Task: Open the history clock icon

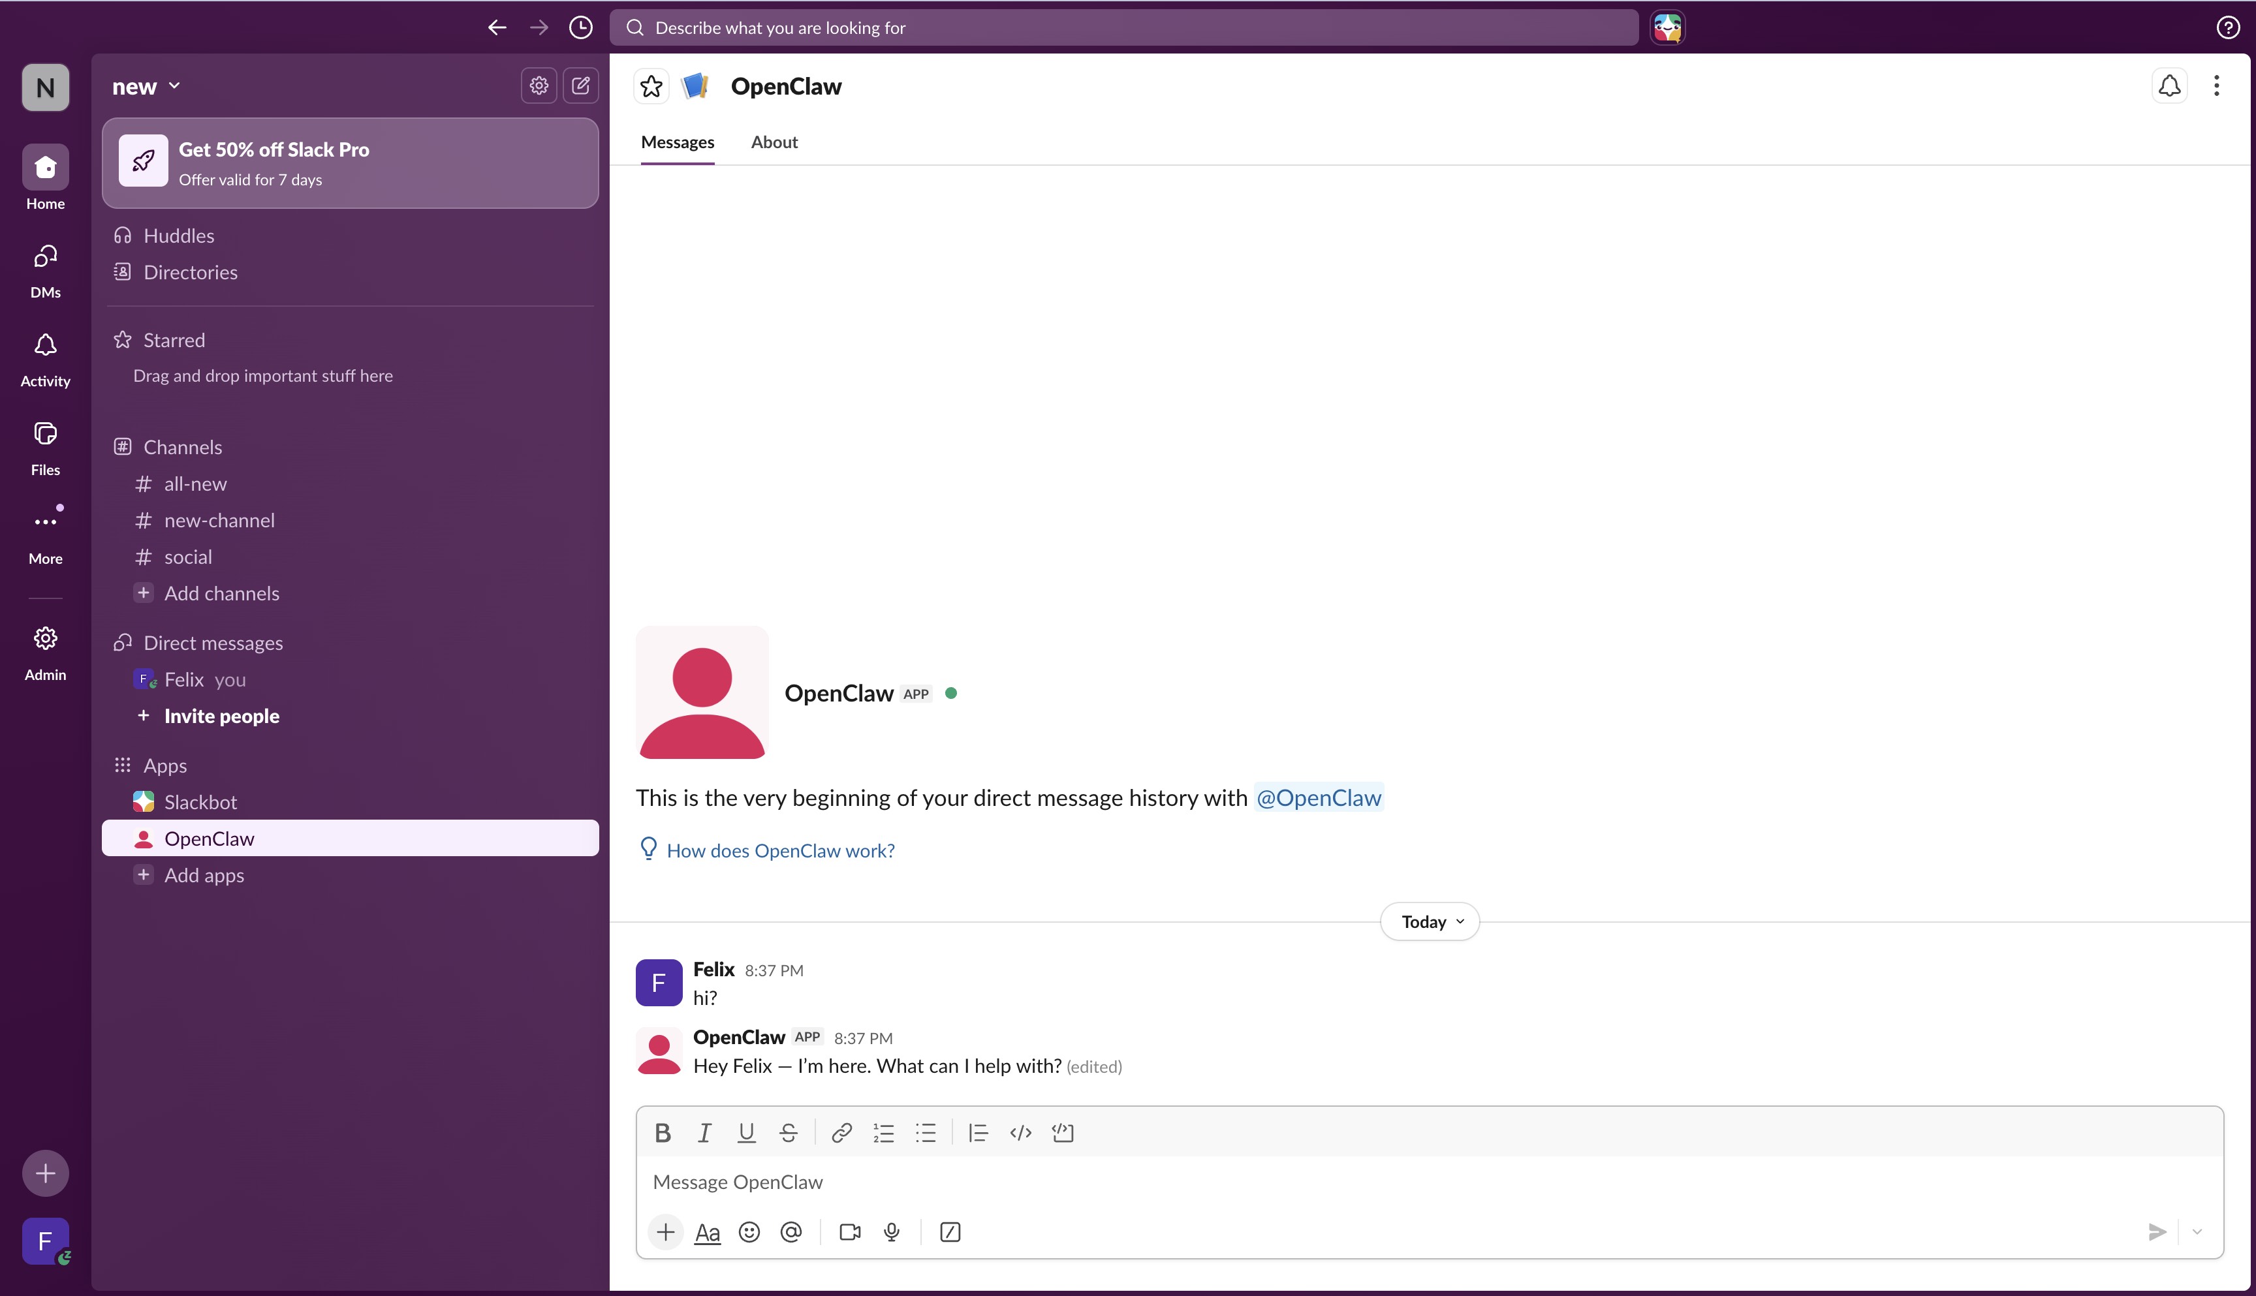Action: coord(580,27)
